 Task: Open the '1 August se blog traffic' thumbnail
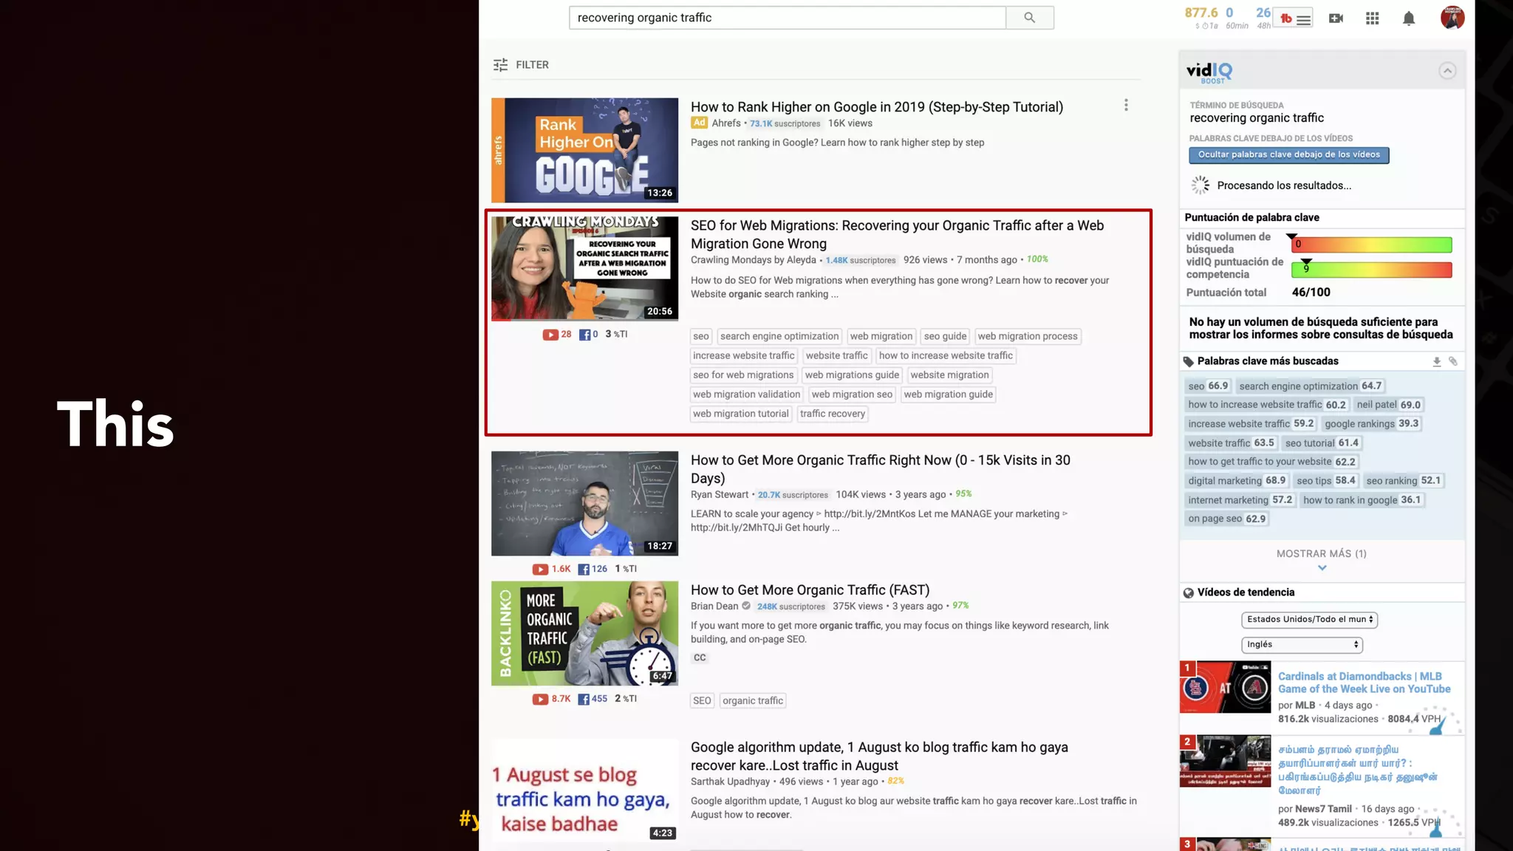tap(584, 791)
